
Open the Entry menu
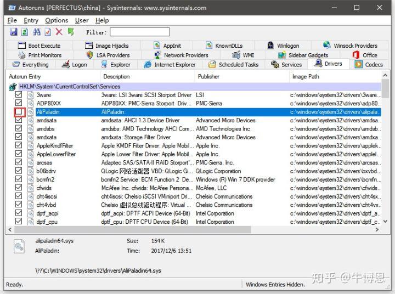(x=31, y=20)
